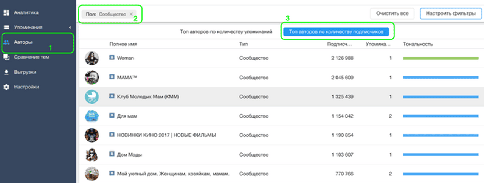Click subscriber count 1 325 439
The width and height of the screenshot is (484, 183).
pyautogui.click(x=341, y=96)
